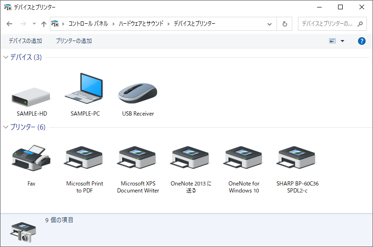
Task: Open the recent locations dropdown arrow
Action: 34,24
